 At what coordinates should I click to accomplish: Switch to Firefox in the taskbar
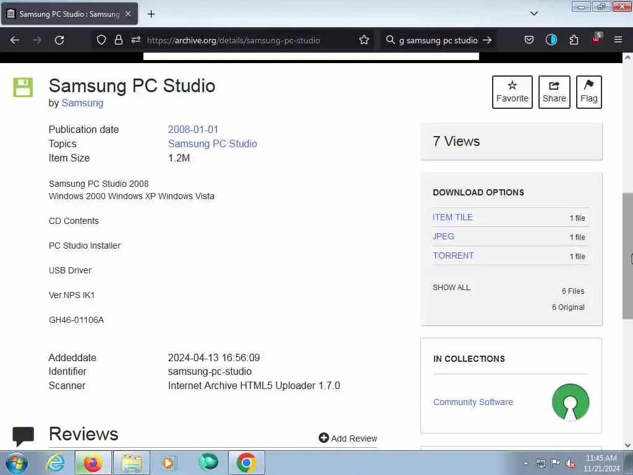[93, 463]
